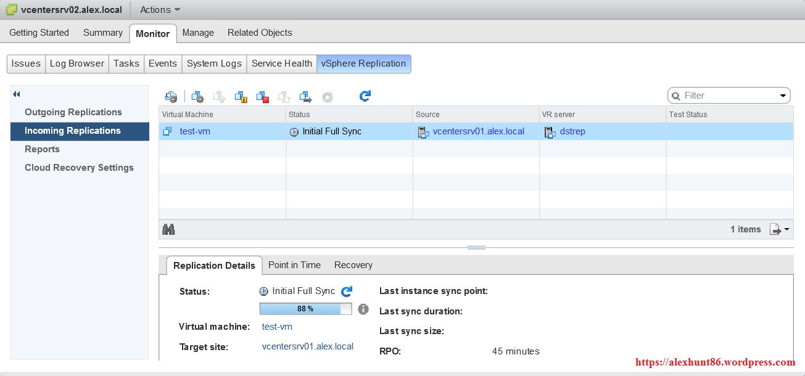Select Outgoing Replications in sidebar
Screen dimensions: 805x376
[x=73, y=112]
